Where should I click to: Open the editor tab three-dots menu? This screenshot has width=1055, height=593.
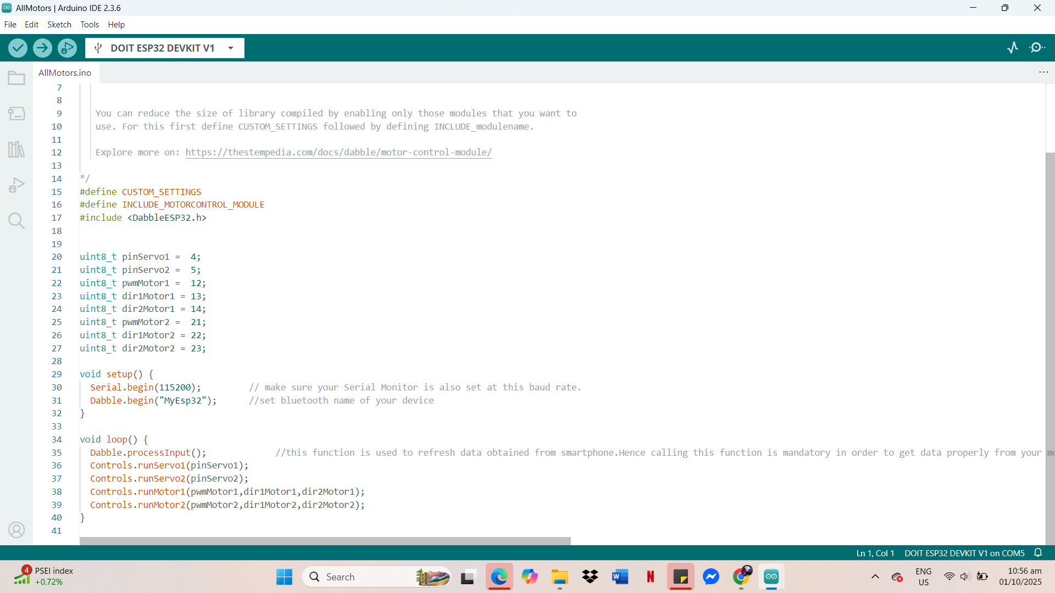[1043, 72]
